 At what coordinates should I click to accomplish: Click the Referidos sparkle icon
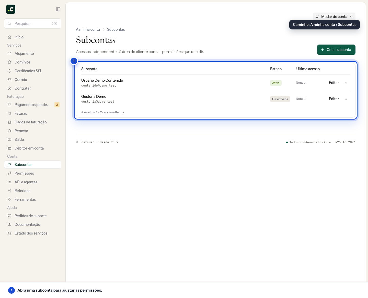tap(9, 191)
